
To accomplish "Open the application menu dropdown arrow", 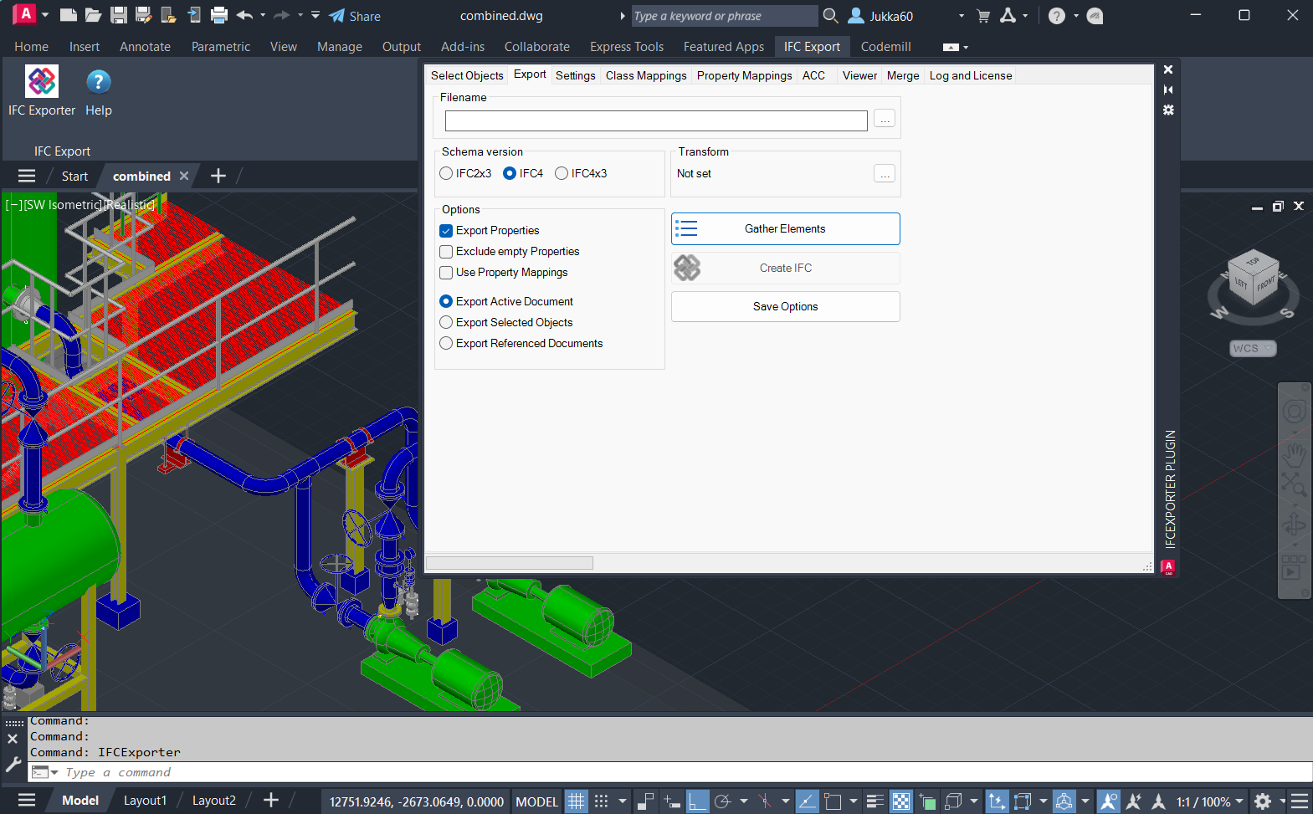I will coord(45,15).
